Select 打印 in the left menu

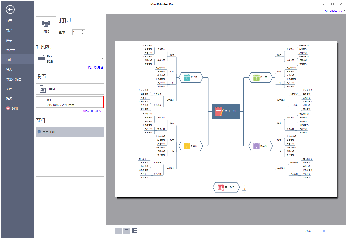[x=17, y=60]
